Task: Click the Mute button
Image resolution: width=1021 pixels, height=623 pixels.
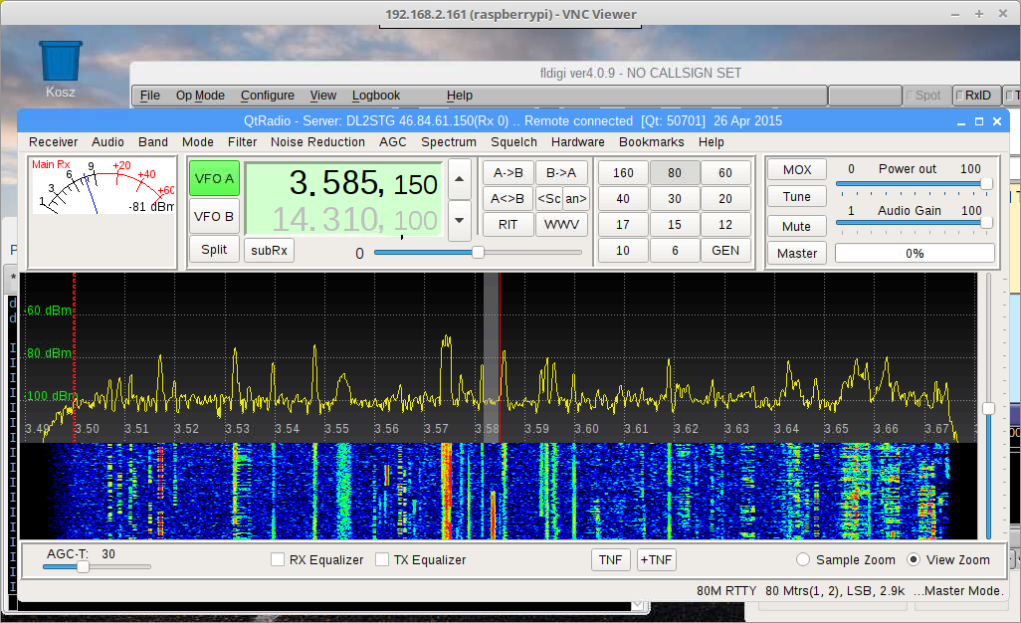Action: point(796,226)
